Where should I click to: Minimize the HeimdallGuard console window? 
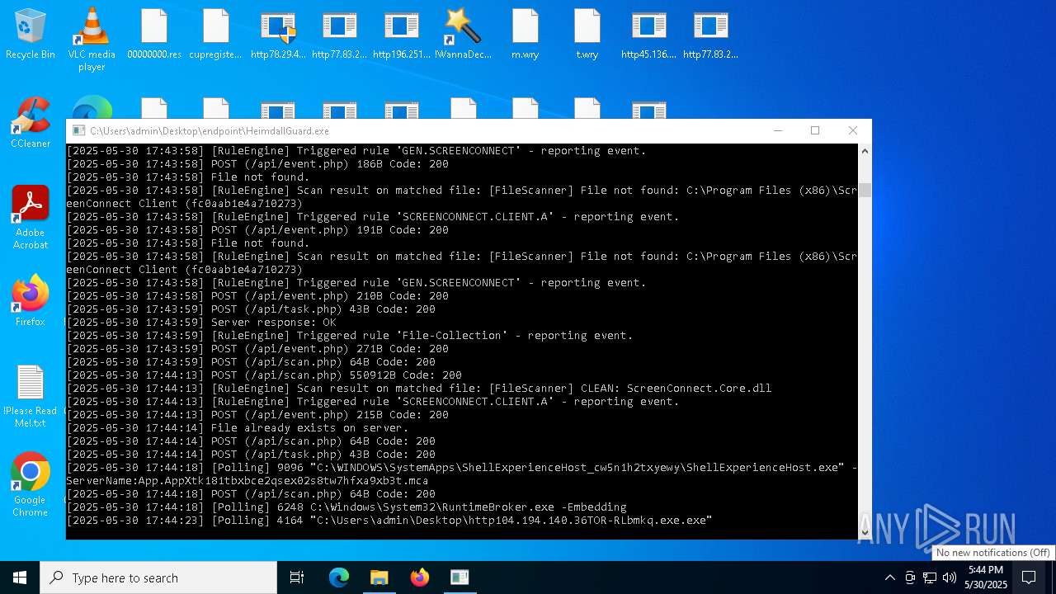coord(777,130)
